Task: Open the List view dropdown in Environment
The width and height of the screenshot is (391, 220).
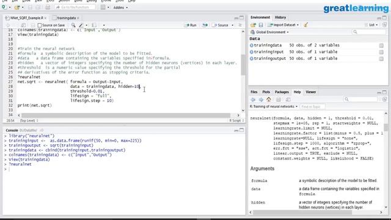Action: (371, 25)
